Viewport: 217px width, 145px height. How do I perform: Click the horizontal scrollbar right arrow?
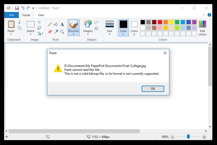click(x=206, y=131)
